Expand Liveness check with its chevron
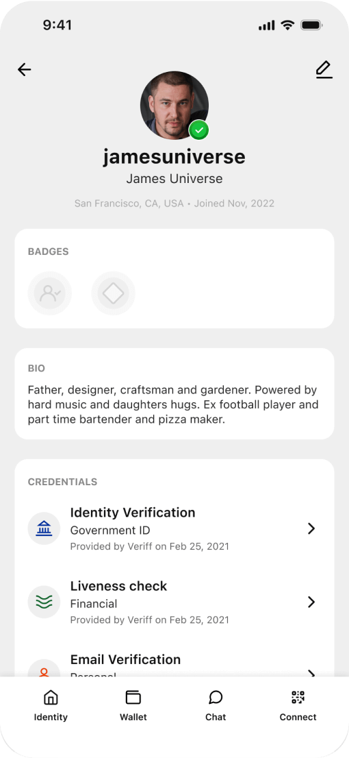The image size is (349, 758). pyautogui.click(x=311, y=602)
